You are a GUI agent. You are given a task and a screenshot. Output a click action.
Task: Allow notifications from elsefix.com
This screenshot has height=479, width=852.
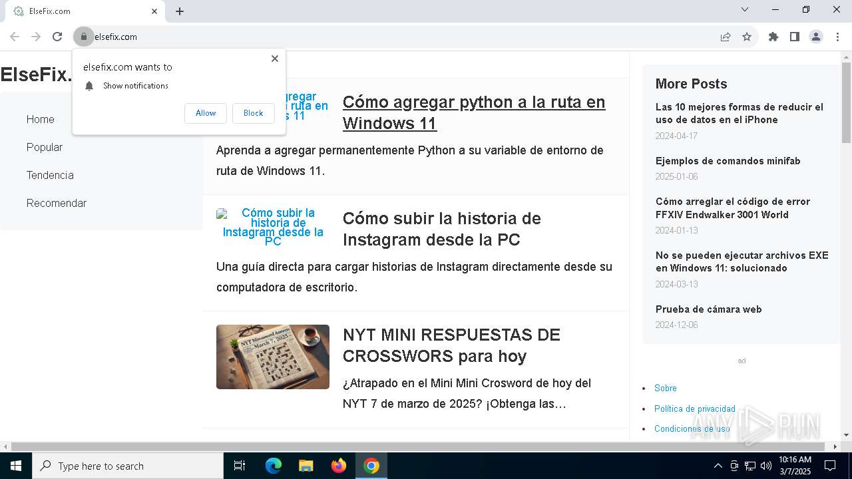[x=206, y=113]
